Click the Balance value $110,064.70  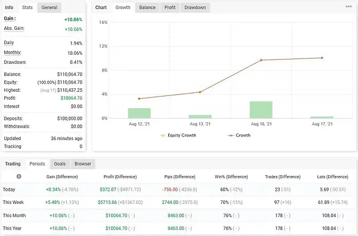pyautogui.click(x=70, y=74)
